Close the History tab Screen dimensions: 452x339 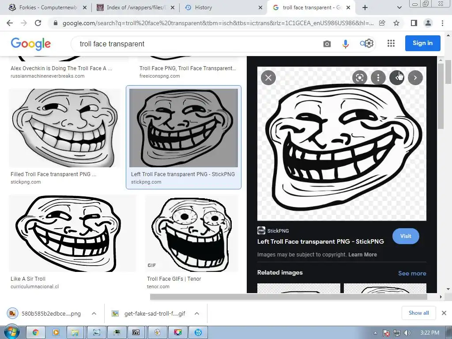(260, 8)
